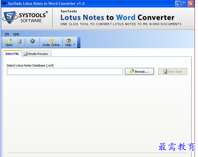Viewport: 198px width, 157px height.
Task: Click the Scan toolbar icon
Action: point(19,41)
